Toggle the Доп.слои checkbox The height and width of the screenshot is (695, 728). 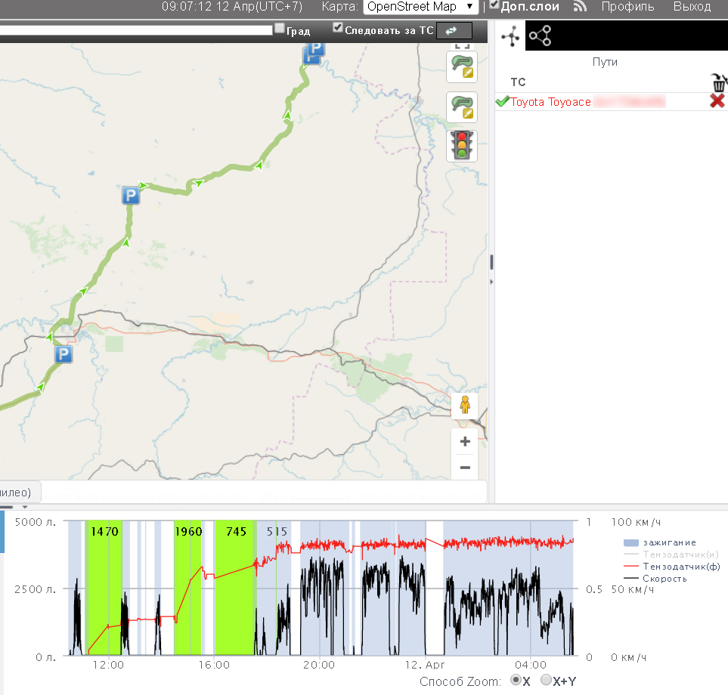coord(494,5)
